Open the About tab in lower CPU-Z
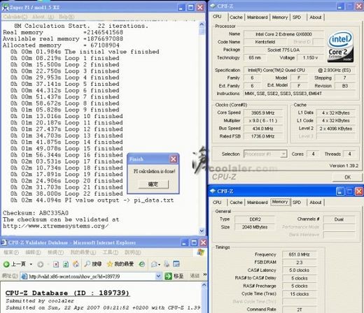364x313 pixels. point(316,203)
